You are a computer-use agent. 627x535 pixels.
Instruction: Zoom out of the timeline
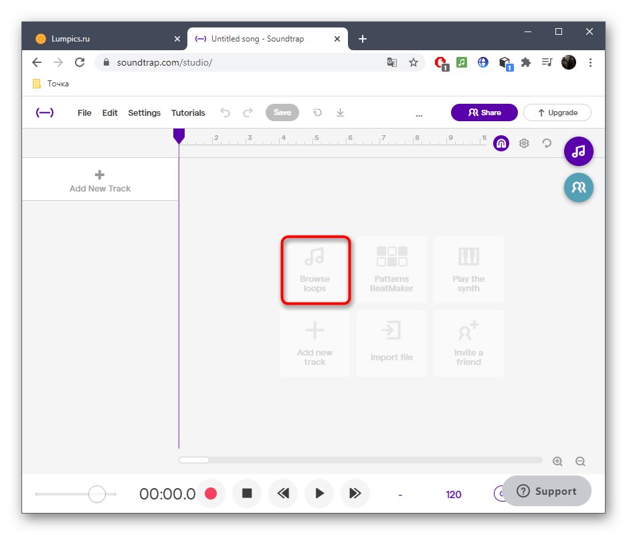pos(580,461)
